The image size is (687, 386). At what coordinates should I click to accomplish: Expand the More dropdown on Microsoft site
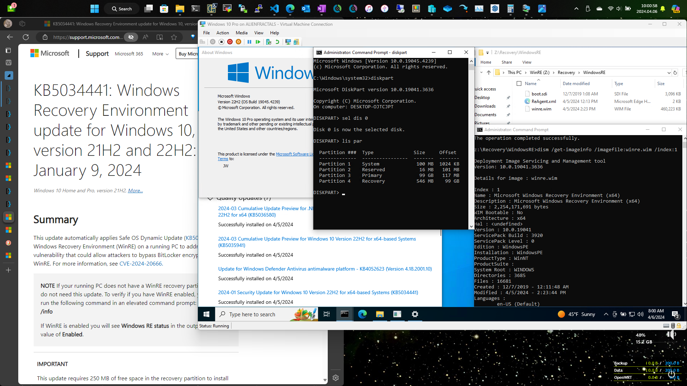pos(160,54)
